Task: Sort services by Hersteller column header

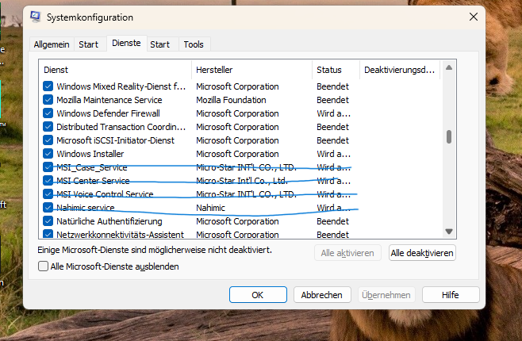Action: pos(251,70)
